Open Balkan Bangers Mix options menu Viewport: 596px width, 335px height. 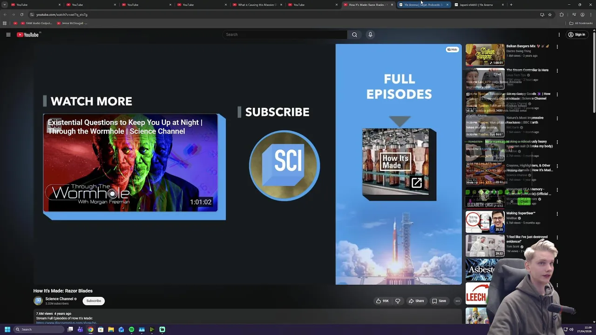pyautogui.click(x=557, y=47)
